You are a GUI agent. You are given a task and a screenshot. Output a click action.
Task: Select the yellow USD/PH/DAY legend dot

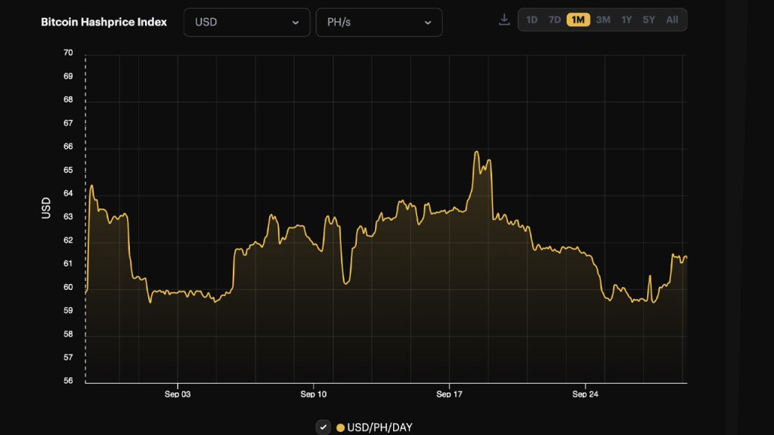coord(342,427)
